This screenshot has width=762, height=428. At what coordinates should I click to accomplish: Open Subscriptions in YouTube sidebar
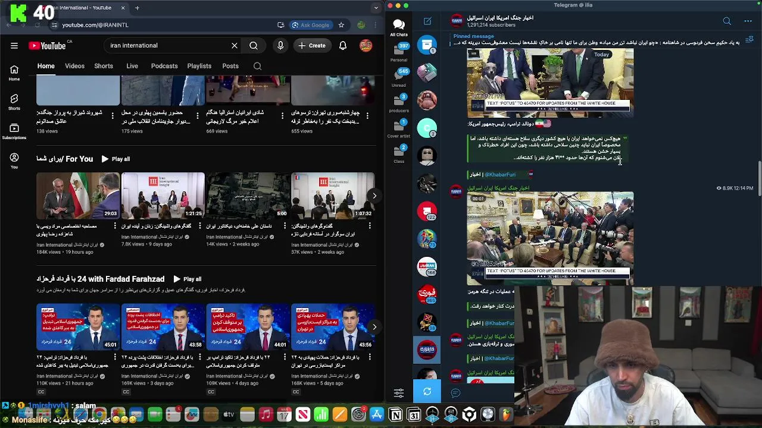coord(14,131)
